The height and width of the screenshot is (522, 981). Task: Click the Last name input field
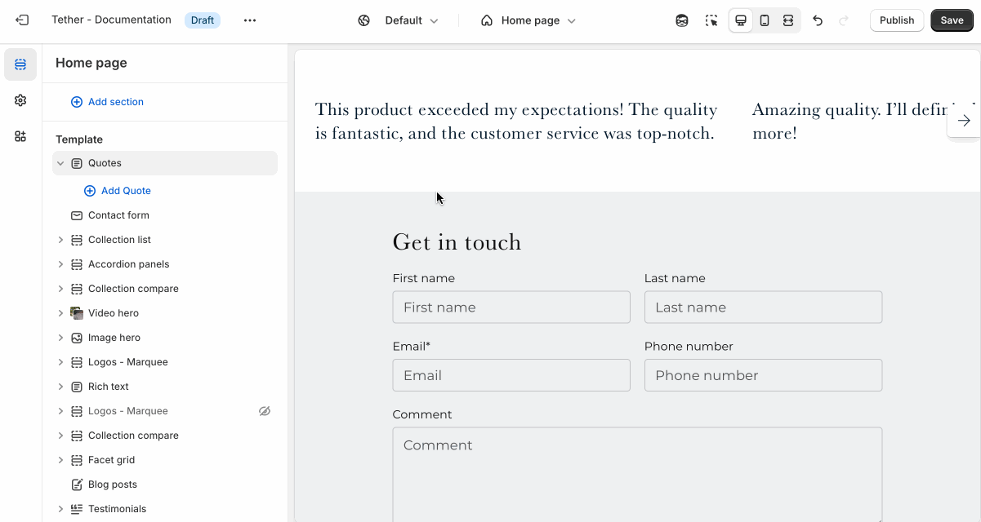(x=763, y=307)
